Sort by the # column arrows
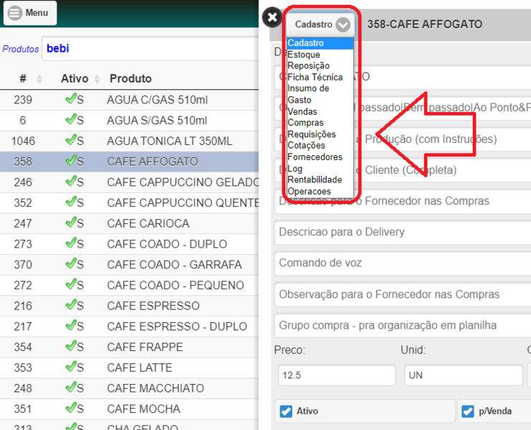 coord(39,79)
